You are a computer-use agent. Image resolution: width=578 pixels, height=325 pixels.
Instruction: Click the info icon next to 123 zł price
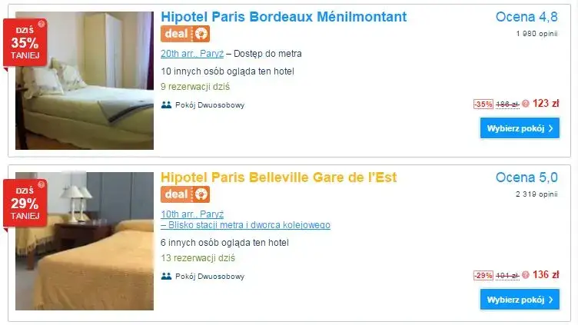pyautogui.click(x=526, y=104)
